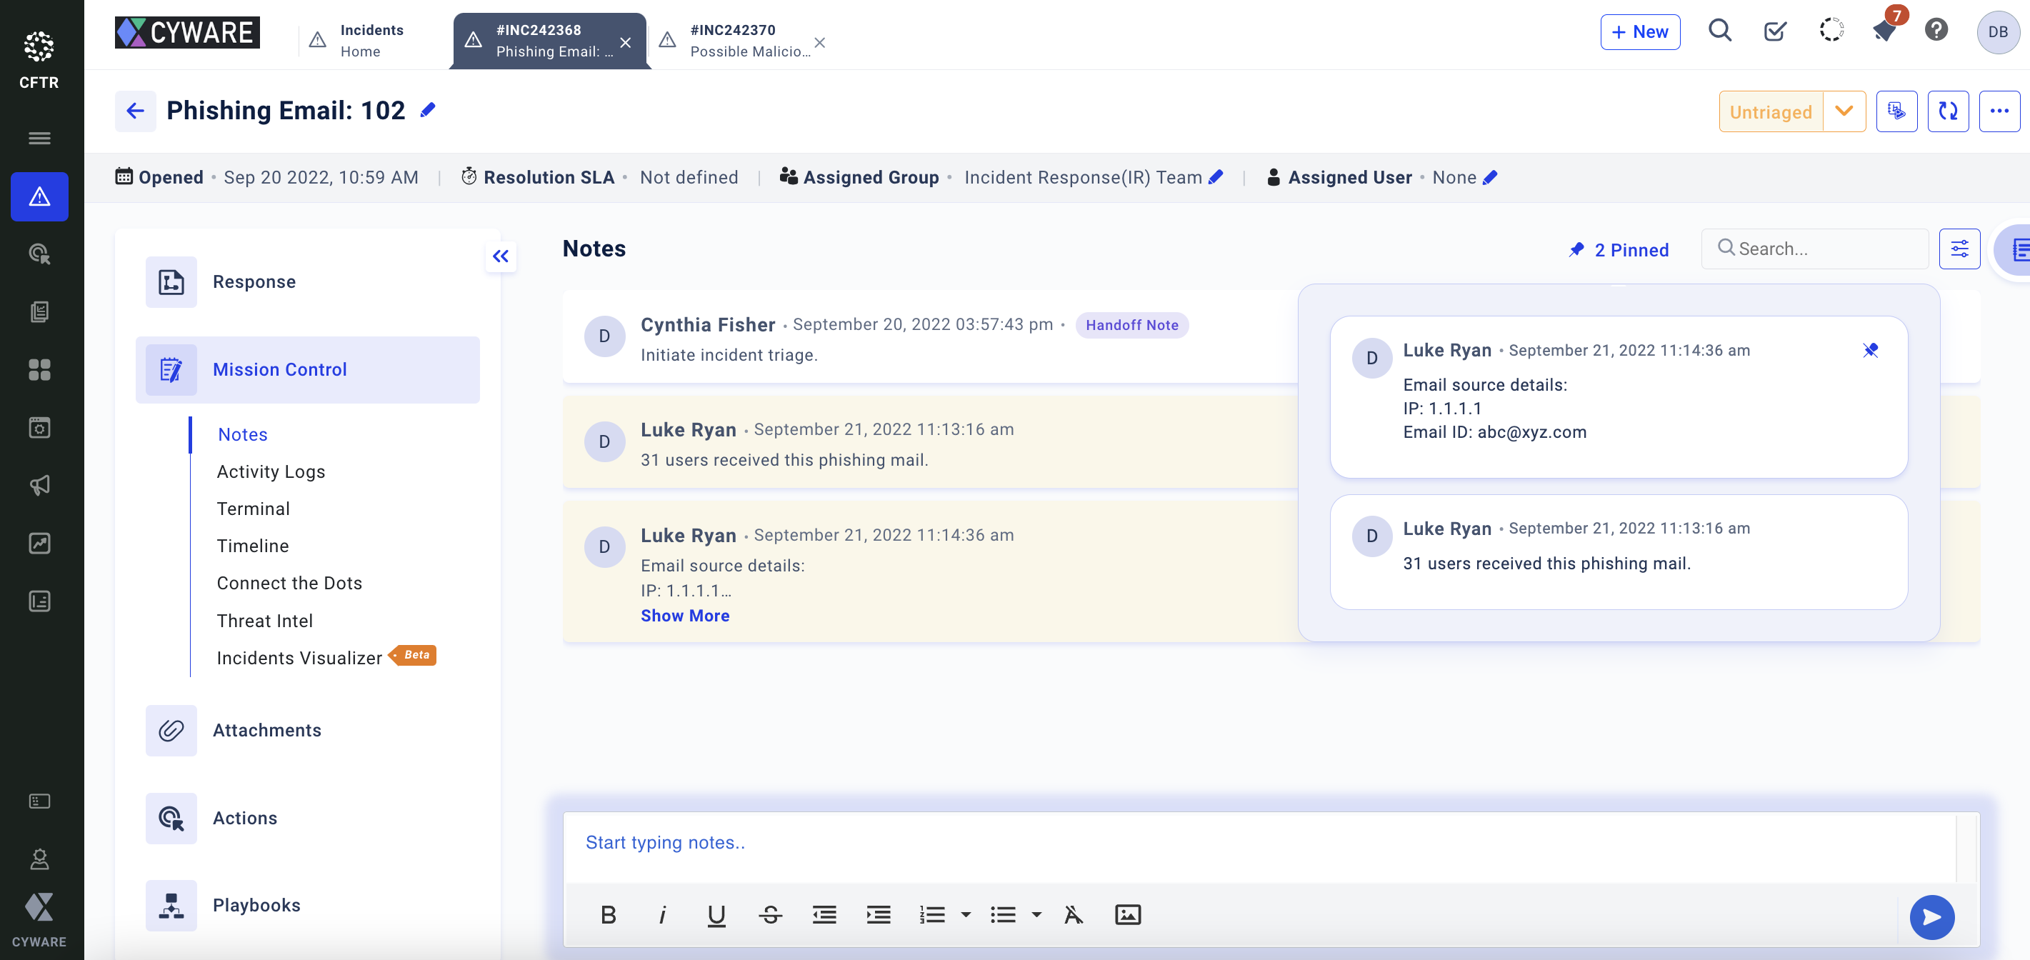Click Show More on the note
The width and height of the screenshot is (2030, 960).
click(684, 616)
